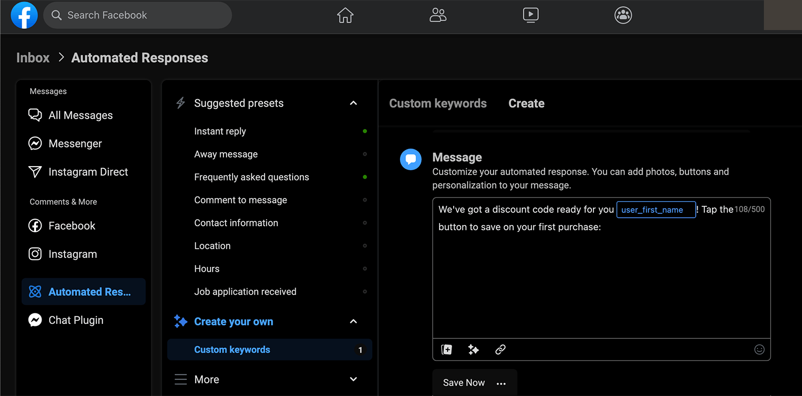Collapse the Create your own section

point(353,321)
